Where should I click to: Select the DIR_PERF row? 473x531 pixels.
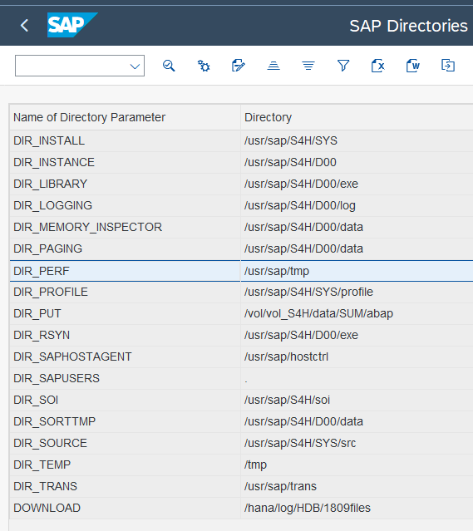click(x=241, y=271)
